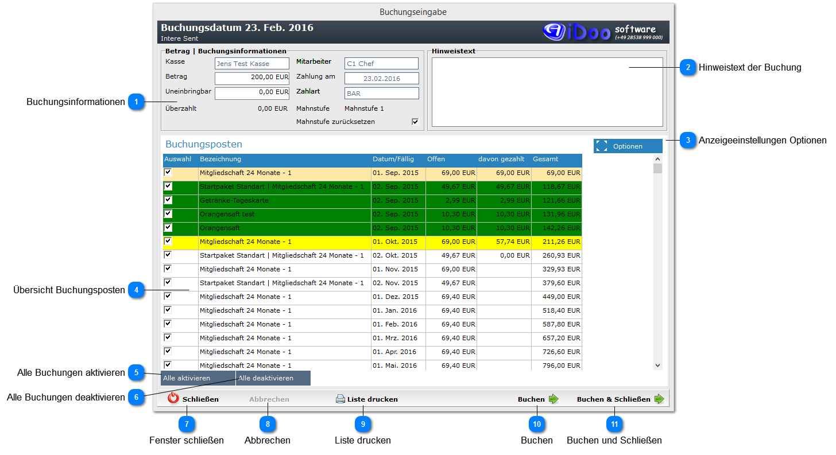Viewport: 836px width, 455px height.
Task: Click the Alle deaktivieren button
Action: pyautogui.click(x=273, y=378)
